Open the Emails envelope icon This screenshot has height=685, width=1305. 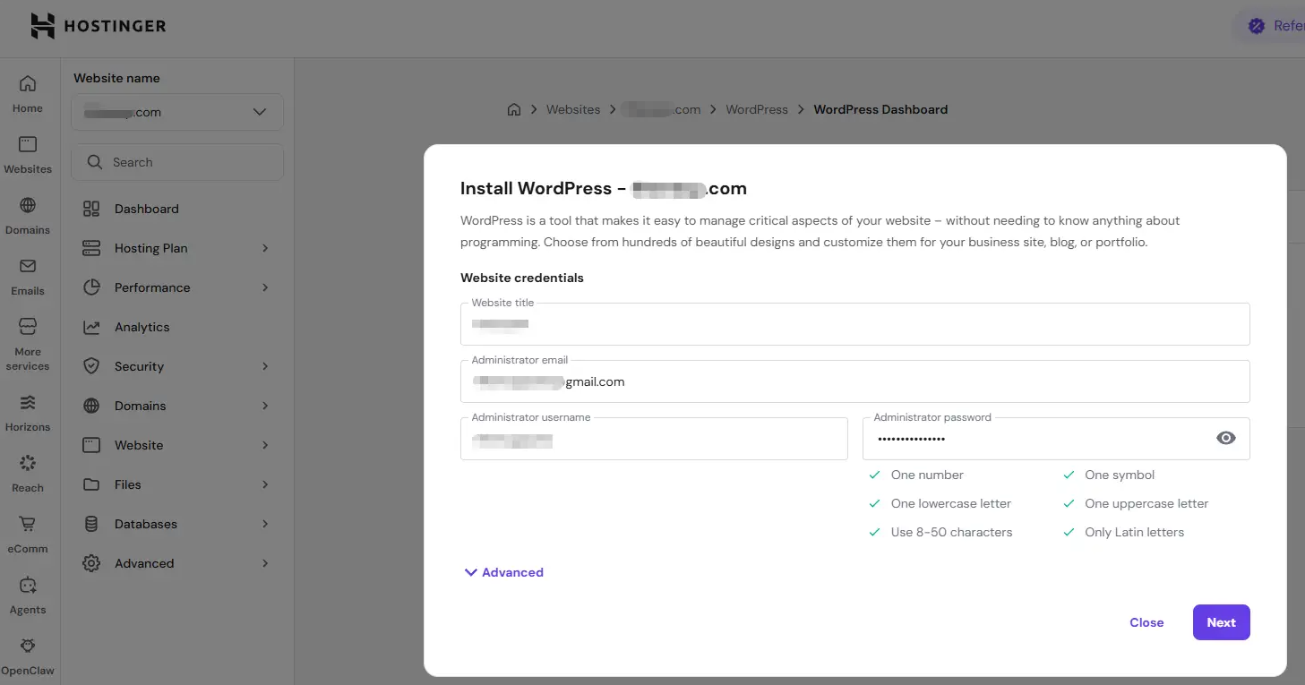28,266
